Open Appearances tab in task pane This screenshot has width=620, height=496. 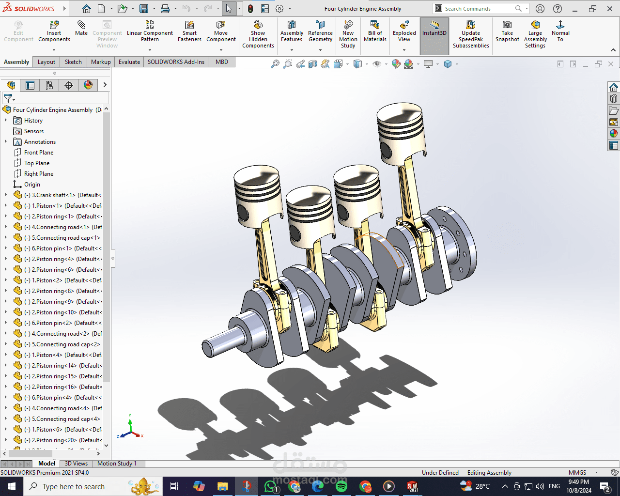click(x=614, y=134)
